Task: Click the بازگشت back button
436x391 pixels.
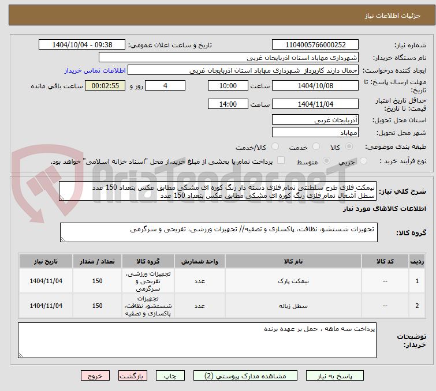Action: click(x=133, y=376)
